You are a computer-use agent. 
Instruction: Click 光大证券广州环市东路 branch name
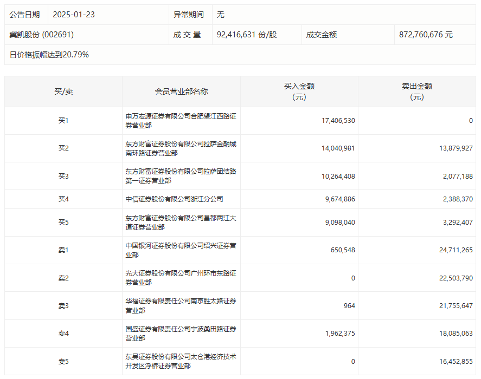181,278
